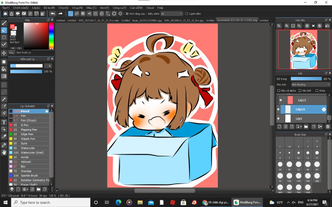Enable the Bảo vệ alpha checkbox
Screen dimensions: 332x207
(279, 91)
